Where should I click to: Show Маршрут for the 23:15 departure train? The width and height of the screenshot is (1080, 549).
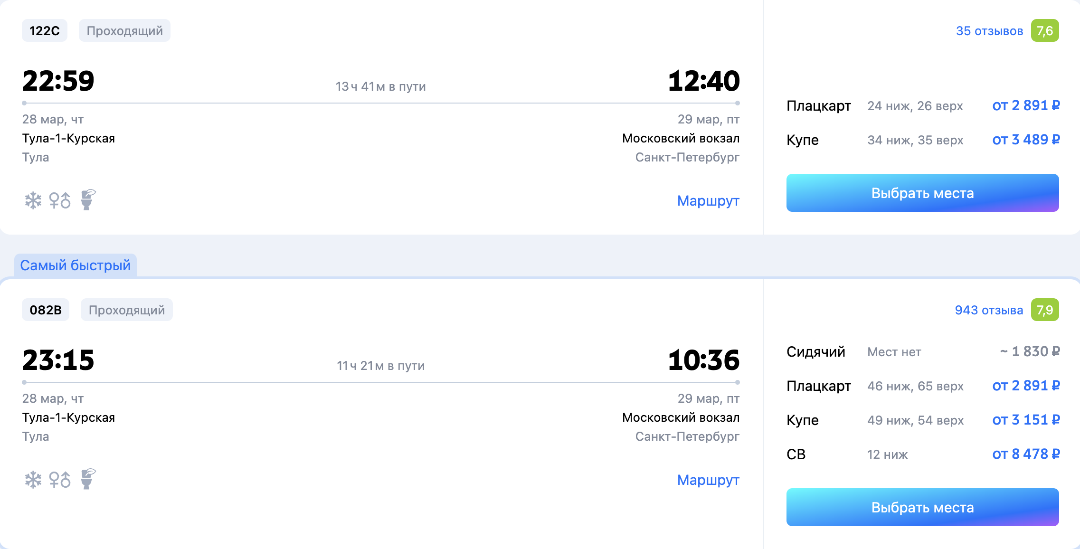click(708, 480)
